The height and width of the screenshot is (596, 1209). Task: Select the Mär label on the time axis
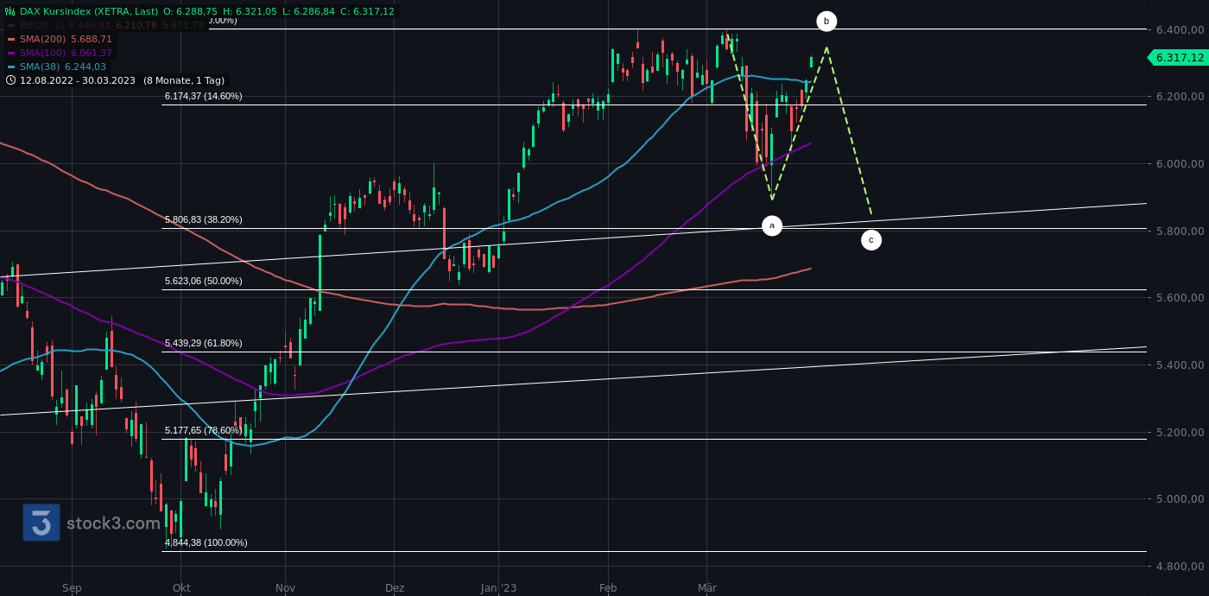coord(706,587)
